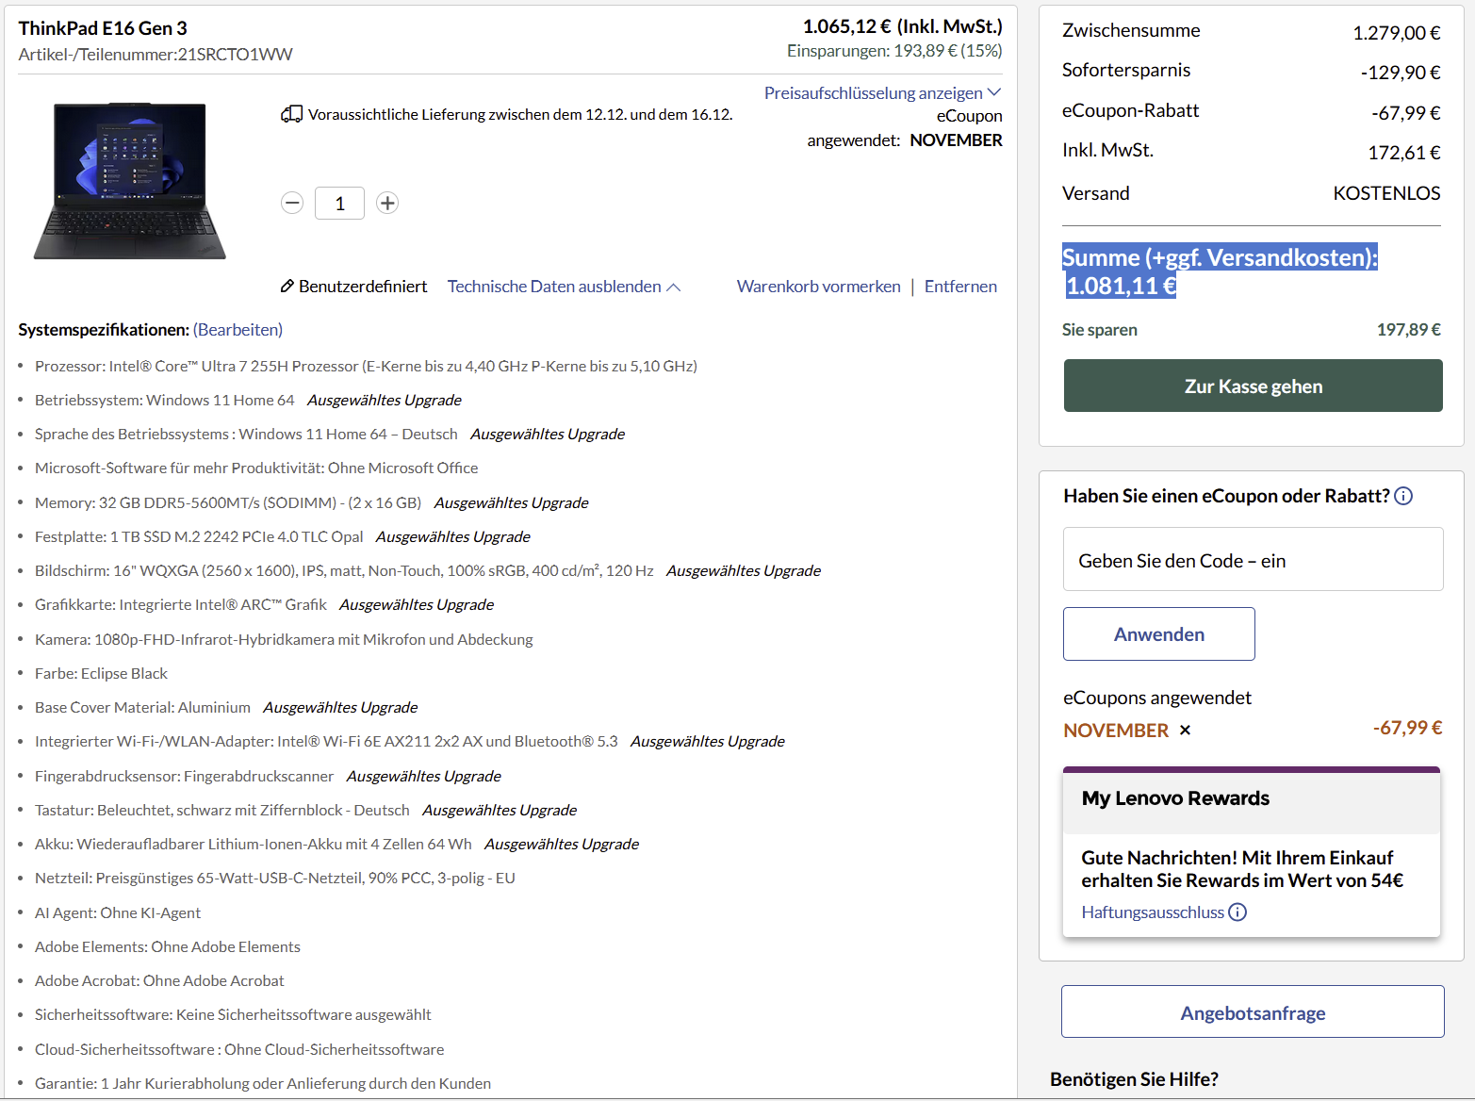Decrease quantity with the minus icon
The height and width of the screenshot is (1101, 1475).
[292, 203]
